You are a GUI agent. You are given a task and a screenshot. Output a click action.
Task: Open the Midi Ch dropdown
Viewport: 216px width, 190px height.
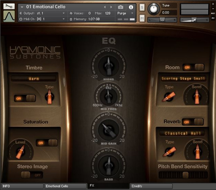tap(42, 19)
